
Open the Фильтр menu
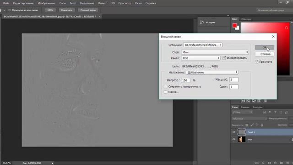(103, 3)
